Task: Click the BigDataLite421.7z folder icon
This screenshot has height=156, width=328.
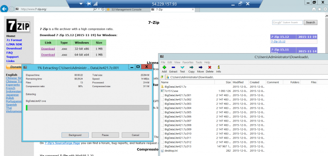Action: click(163, 87)
